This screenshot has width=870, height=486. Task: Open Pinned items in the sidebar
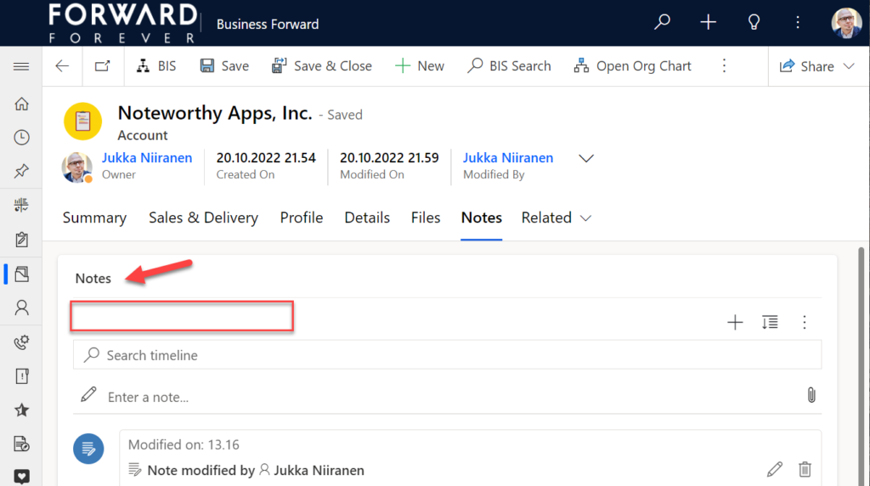click(21, 171)
